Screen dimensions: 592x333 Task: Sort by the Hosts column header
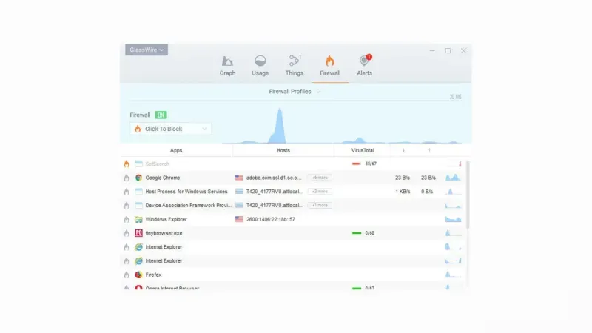(x=283, y=150)
